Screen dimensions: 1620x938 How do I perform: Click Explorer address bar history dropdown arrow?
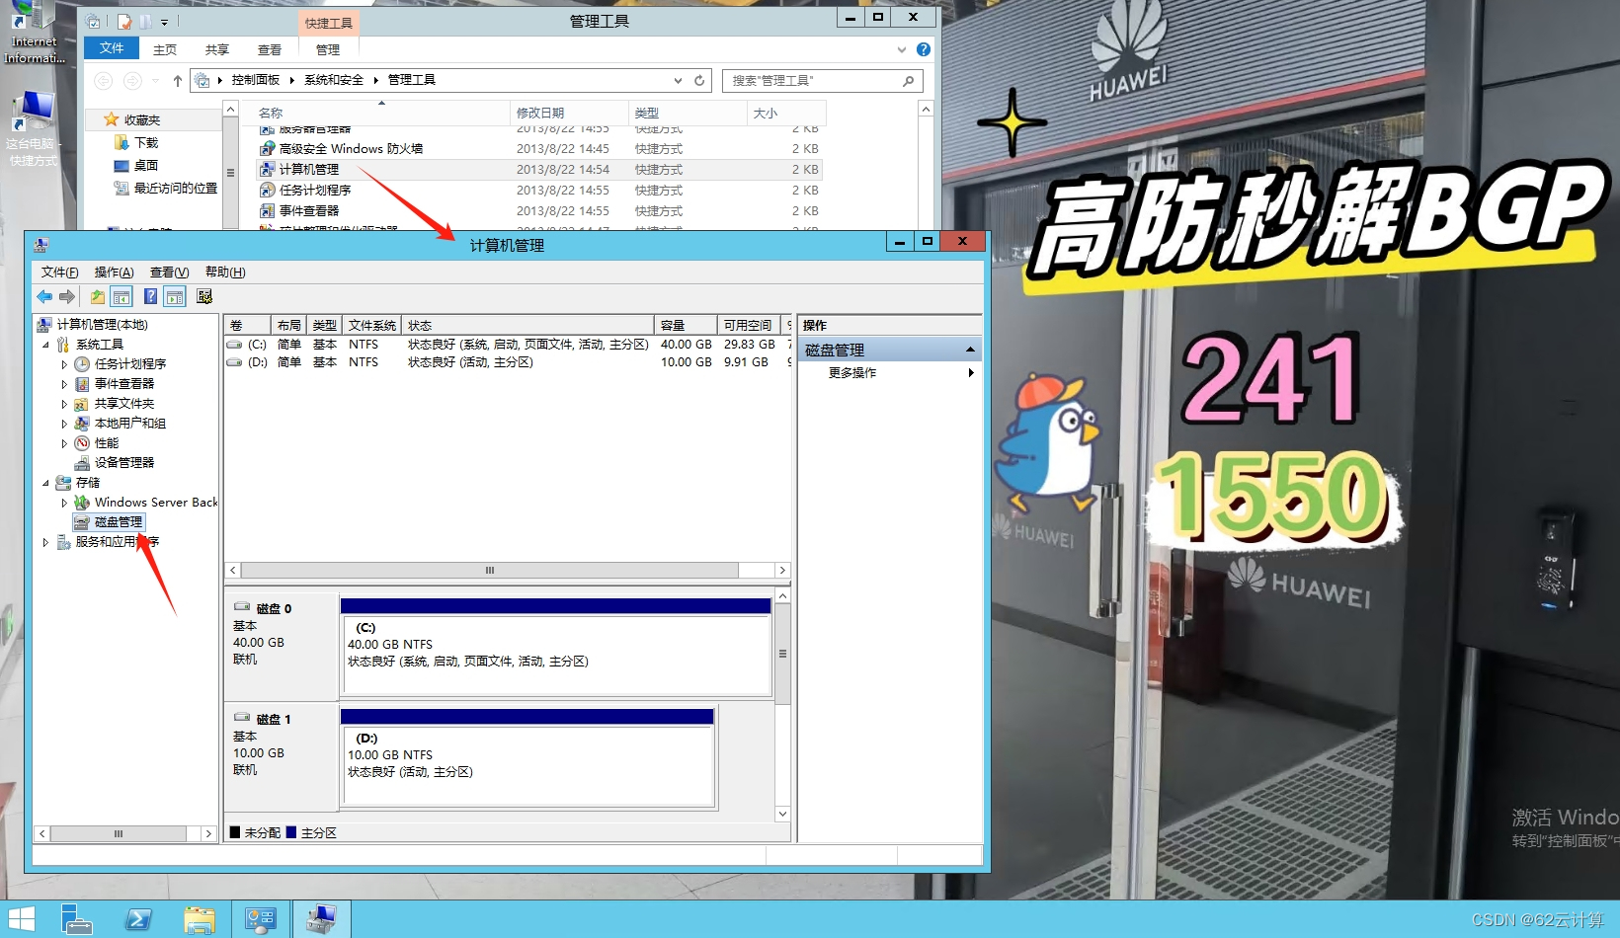678,80
